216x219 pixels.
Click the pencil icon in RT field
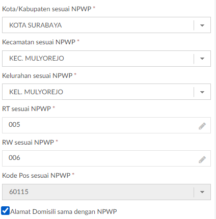202,126
